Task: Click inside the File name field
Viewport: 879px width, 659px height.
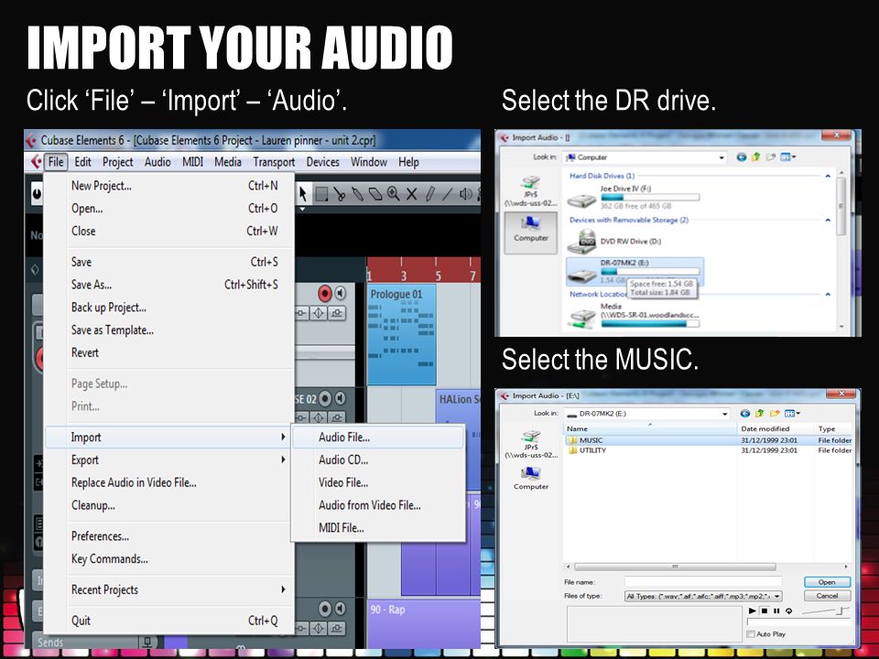Action: [x=703, y=582]
